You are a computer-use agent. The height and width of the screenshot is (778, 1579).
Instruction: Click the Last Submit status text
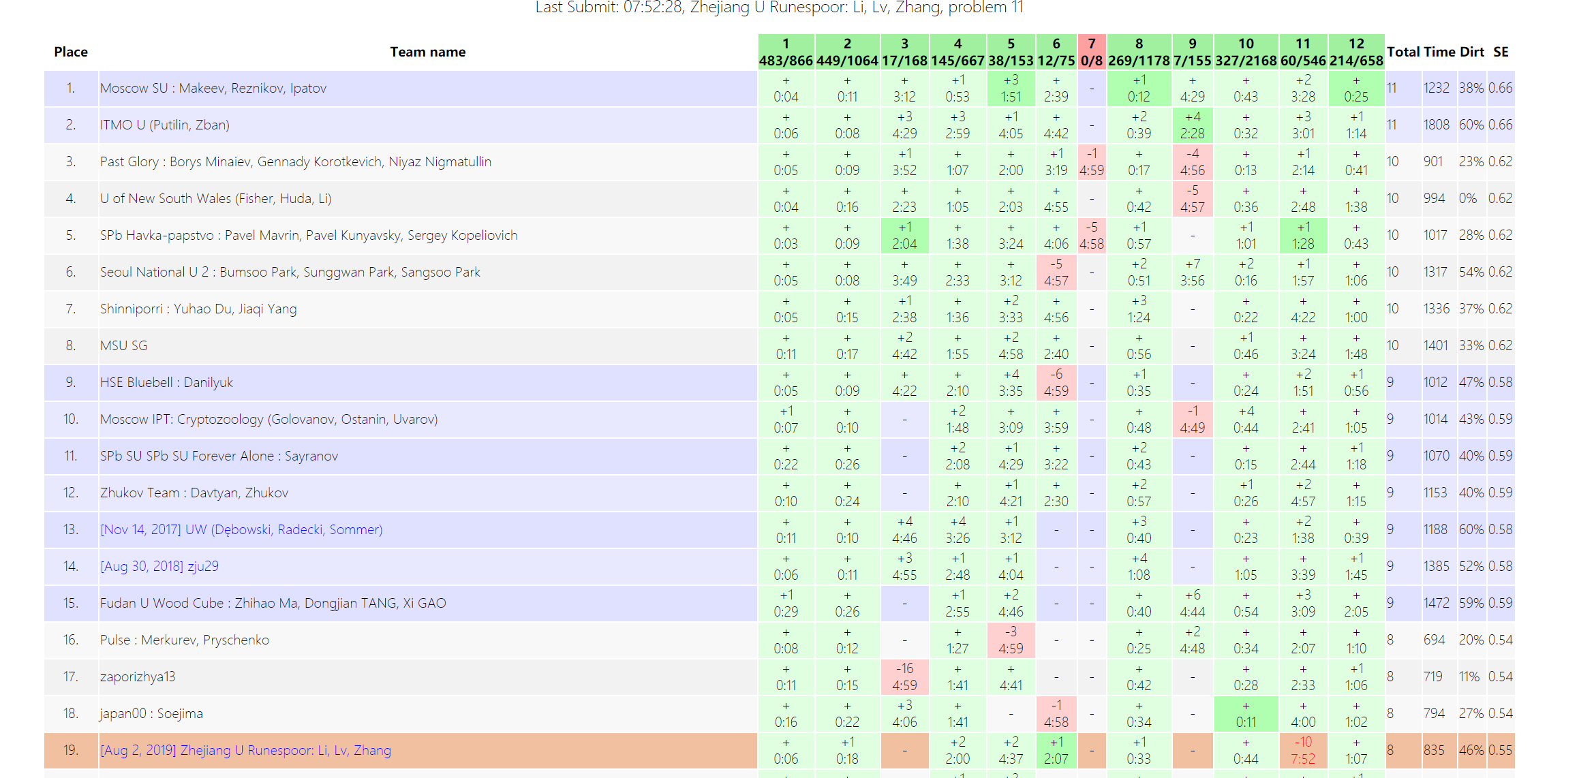point(779,7)
